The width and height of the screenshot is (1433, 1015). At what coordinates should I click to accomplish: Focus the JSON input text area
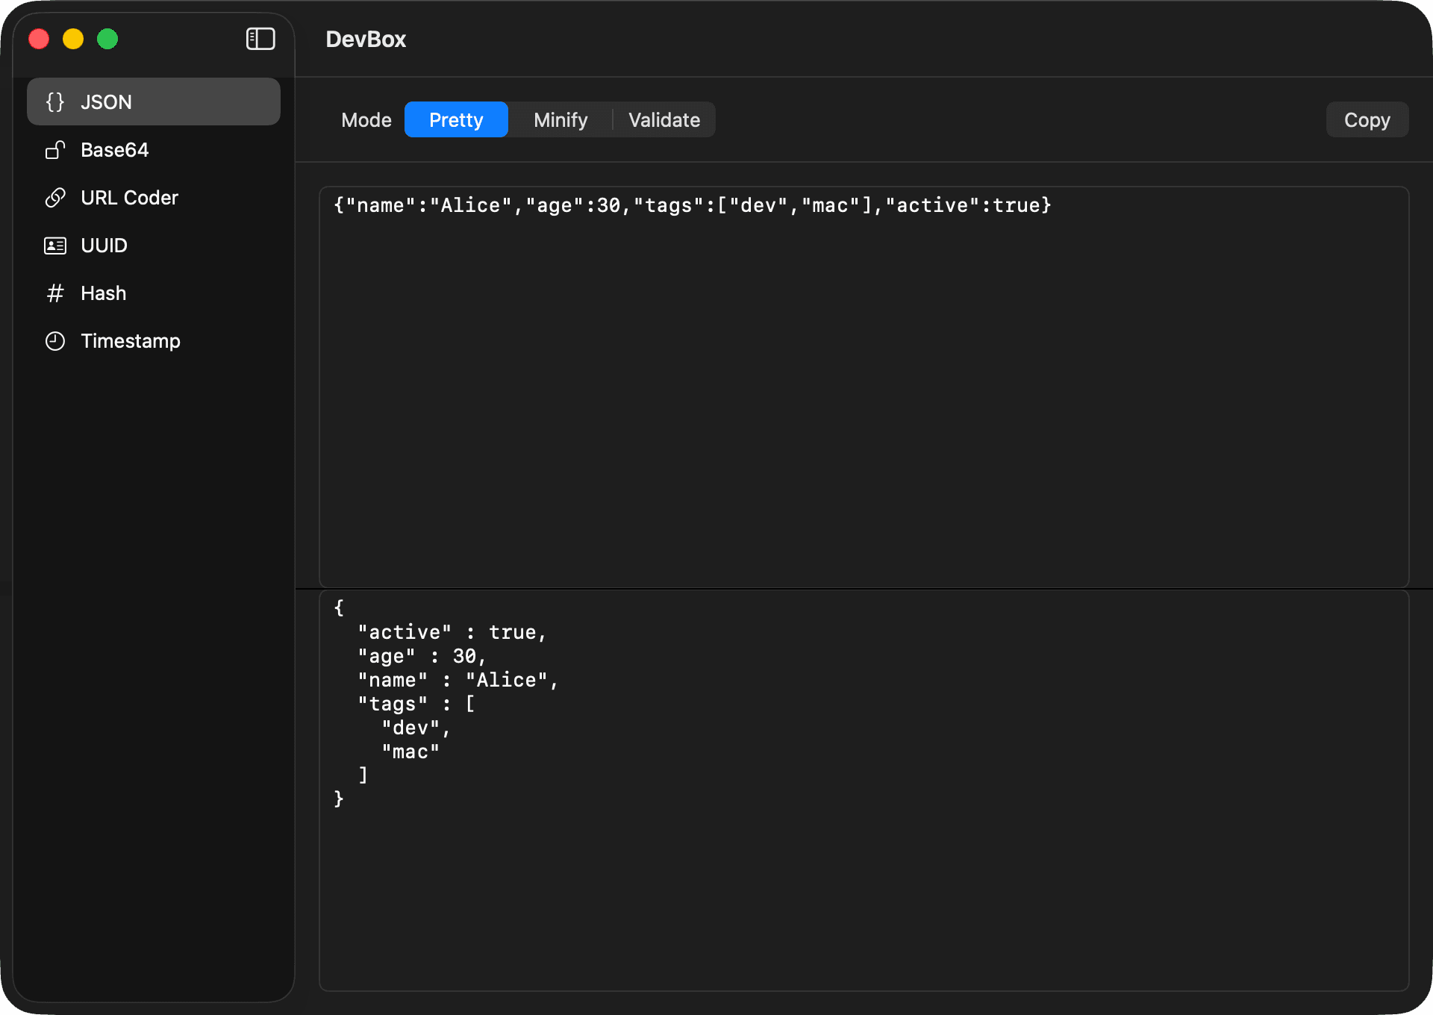coord(864,387)
